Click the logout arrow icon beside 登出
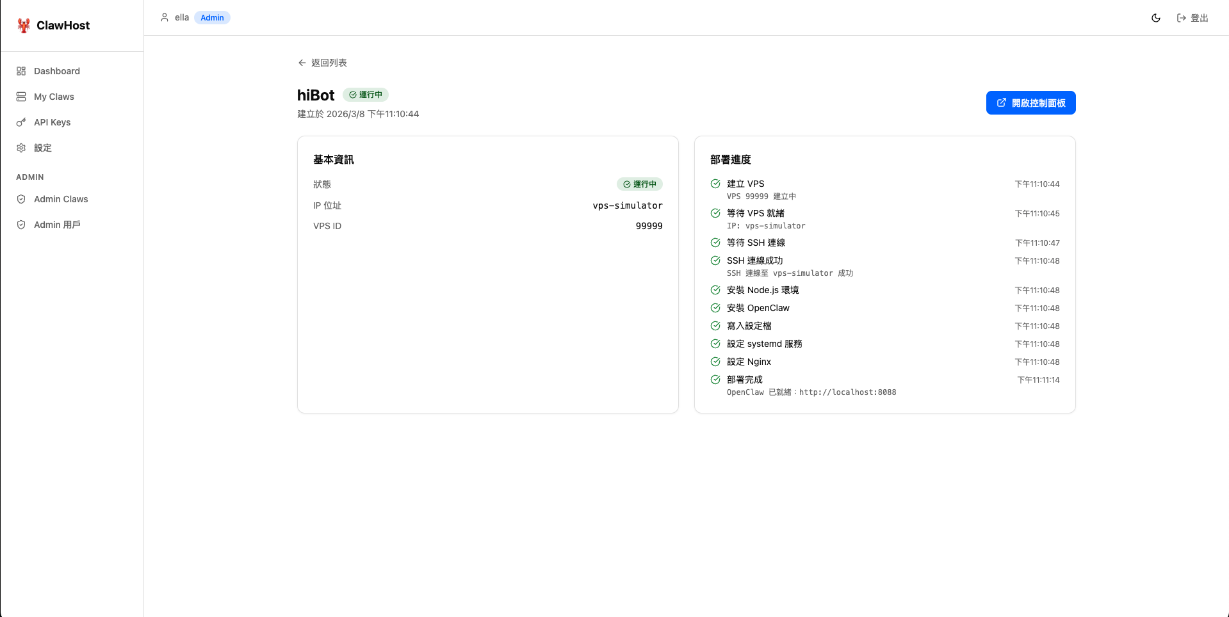The width and height of the screenshot is (1229, 617). tap(1182, 18)
